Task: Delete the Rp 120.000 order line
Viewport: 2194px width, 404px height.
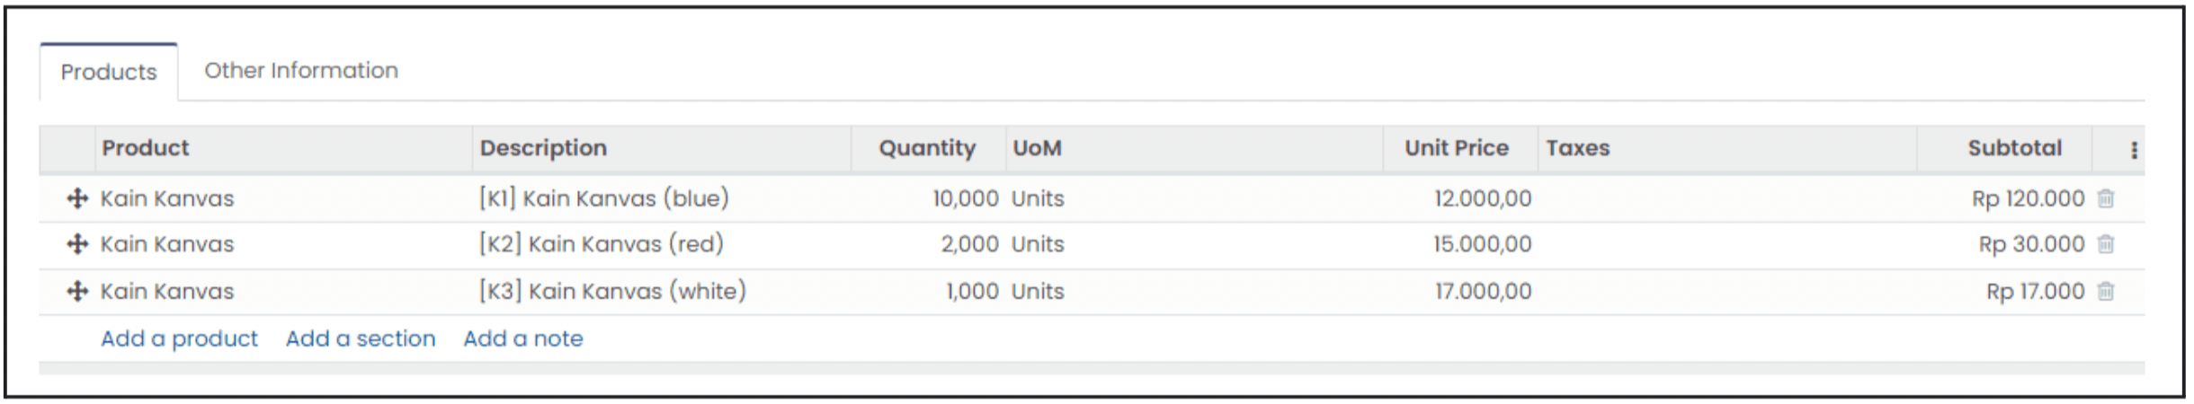Action: coord(2106,198)
